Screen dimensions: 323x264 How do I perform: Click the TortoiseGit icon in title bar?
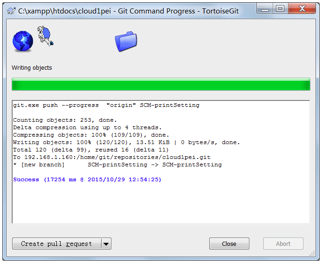11,11
